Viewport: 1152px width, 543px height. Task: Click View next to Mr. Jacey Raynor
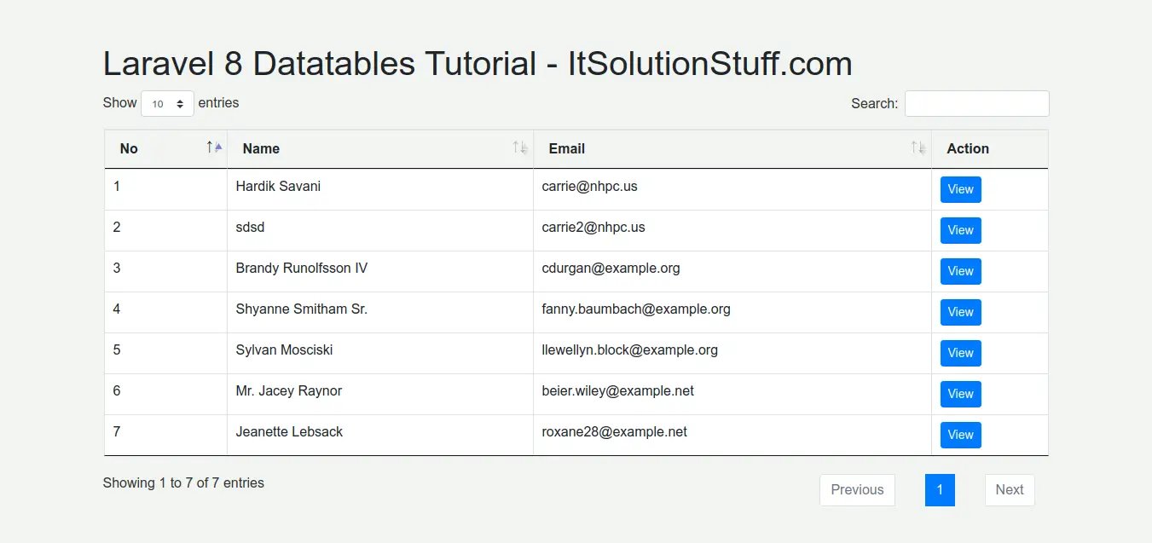(960, 394)
